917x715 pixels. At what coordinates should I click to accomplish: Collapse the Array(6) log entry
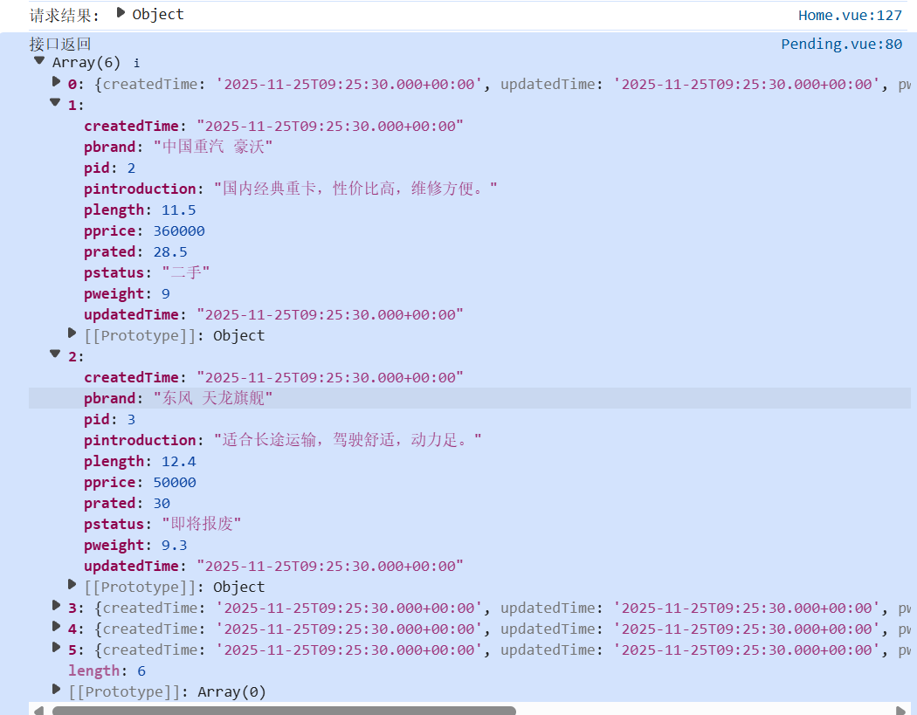(x=39, y=60)
